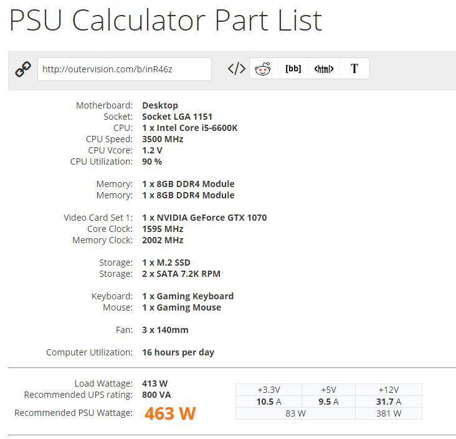Click the 463 W recommended wattage value
The height and width of the screenshot is (439, 456).
tap(170, 413)
